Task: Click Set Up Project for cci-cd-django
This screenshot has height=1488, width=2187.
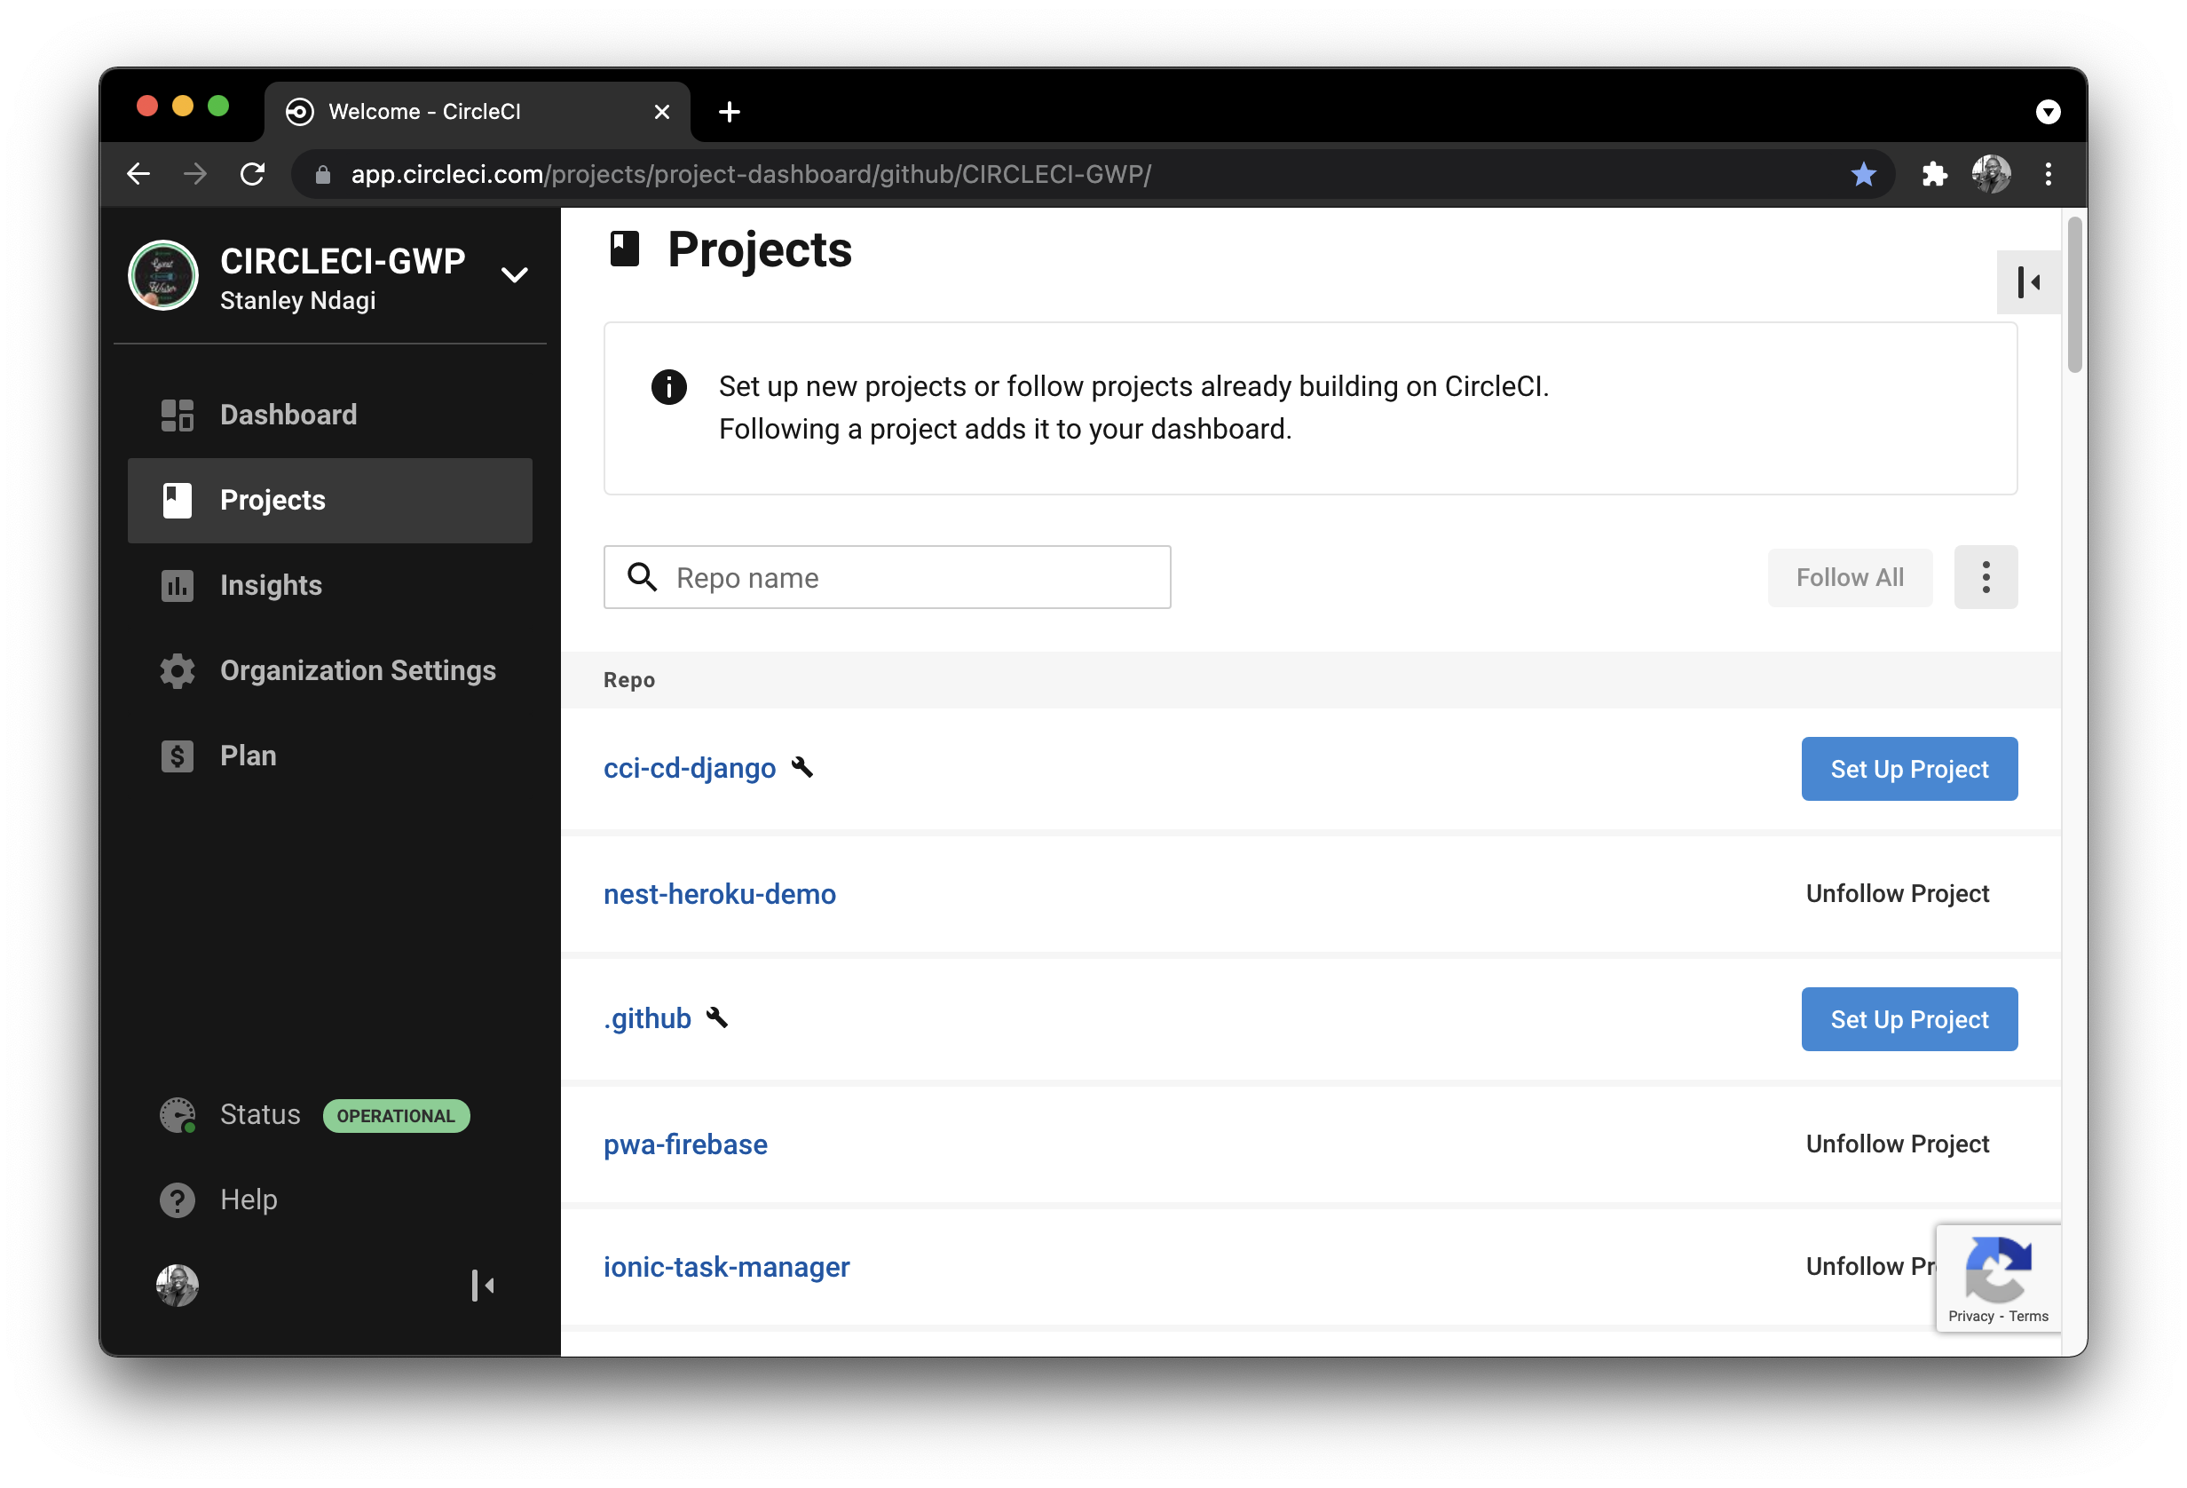Action: click(1908, 768)
